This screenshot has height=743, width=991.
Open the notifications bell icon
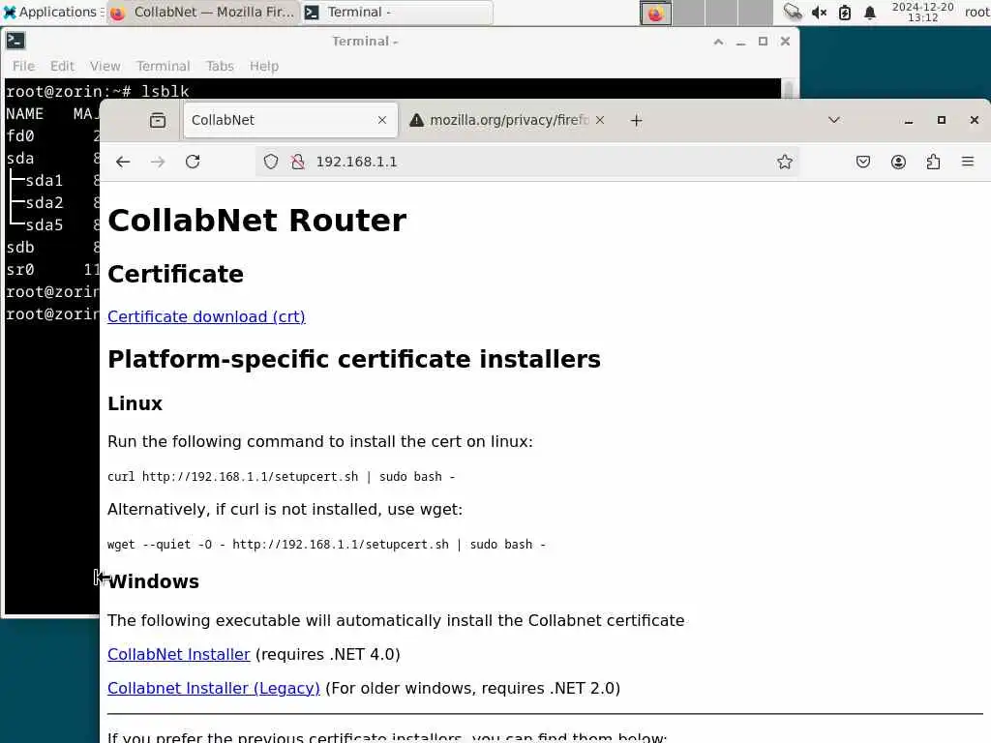(870, 12)
